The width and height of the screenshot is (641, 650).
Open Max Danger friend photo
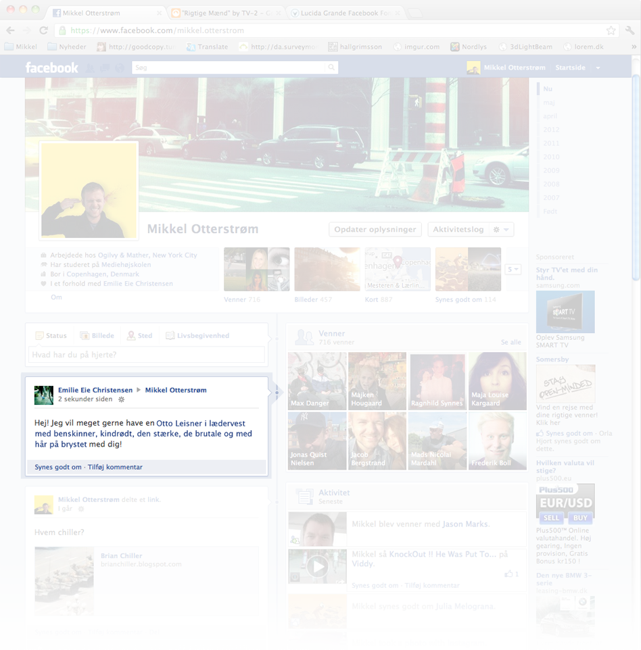[317, 381]
